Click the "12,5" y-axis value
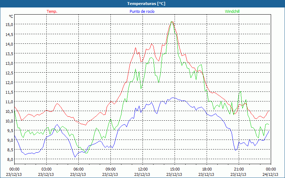This screenshot has height=178, width=285. click(9, 73)
